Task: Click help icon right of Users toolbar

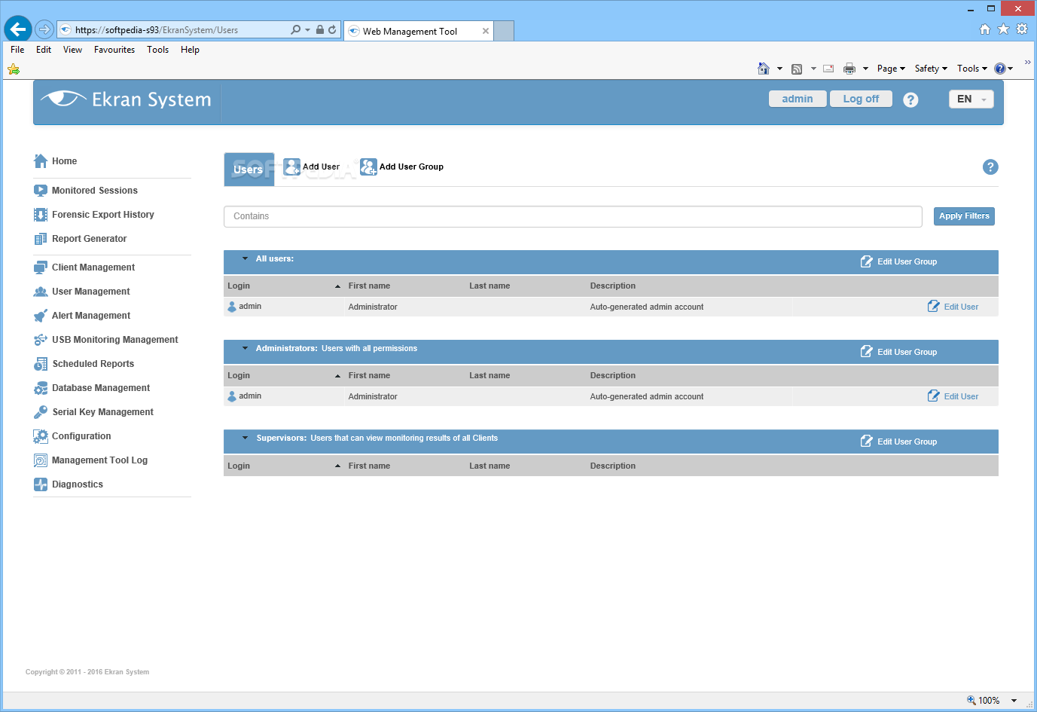Action: tap(990, 167)
